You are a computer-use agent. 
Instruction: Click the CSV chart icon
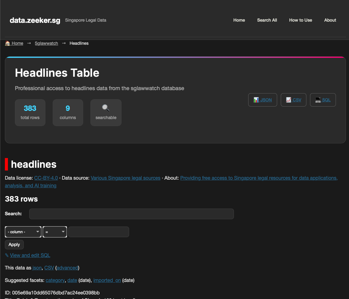pos(288,100)
